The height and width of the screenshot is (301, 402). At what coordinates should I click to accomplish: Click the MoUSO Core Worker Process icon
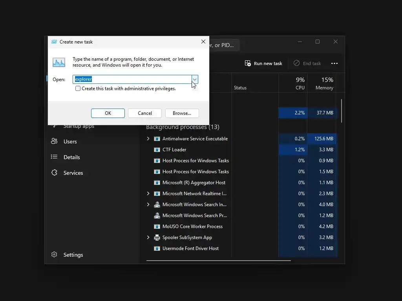(x=157, y=227)
